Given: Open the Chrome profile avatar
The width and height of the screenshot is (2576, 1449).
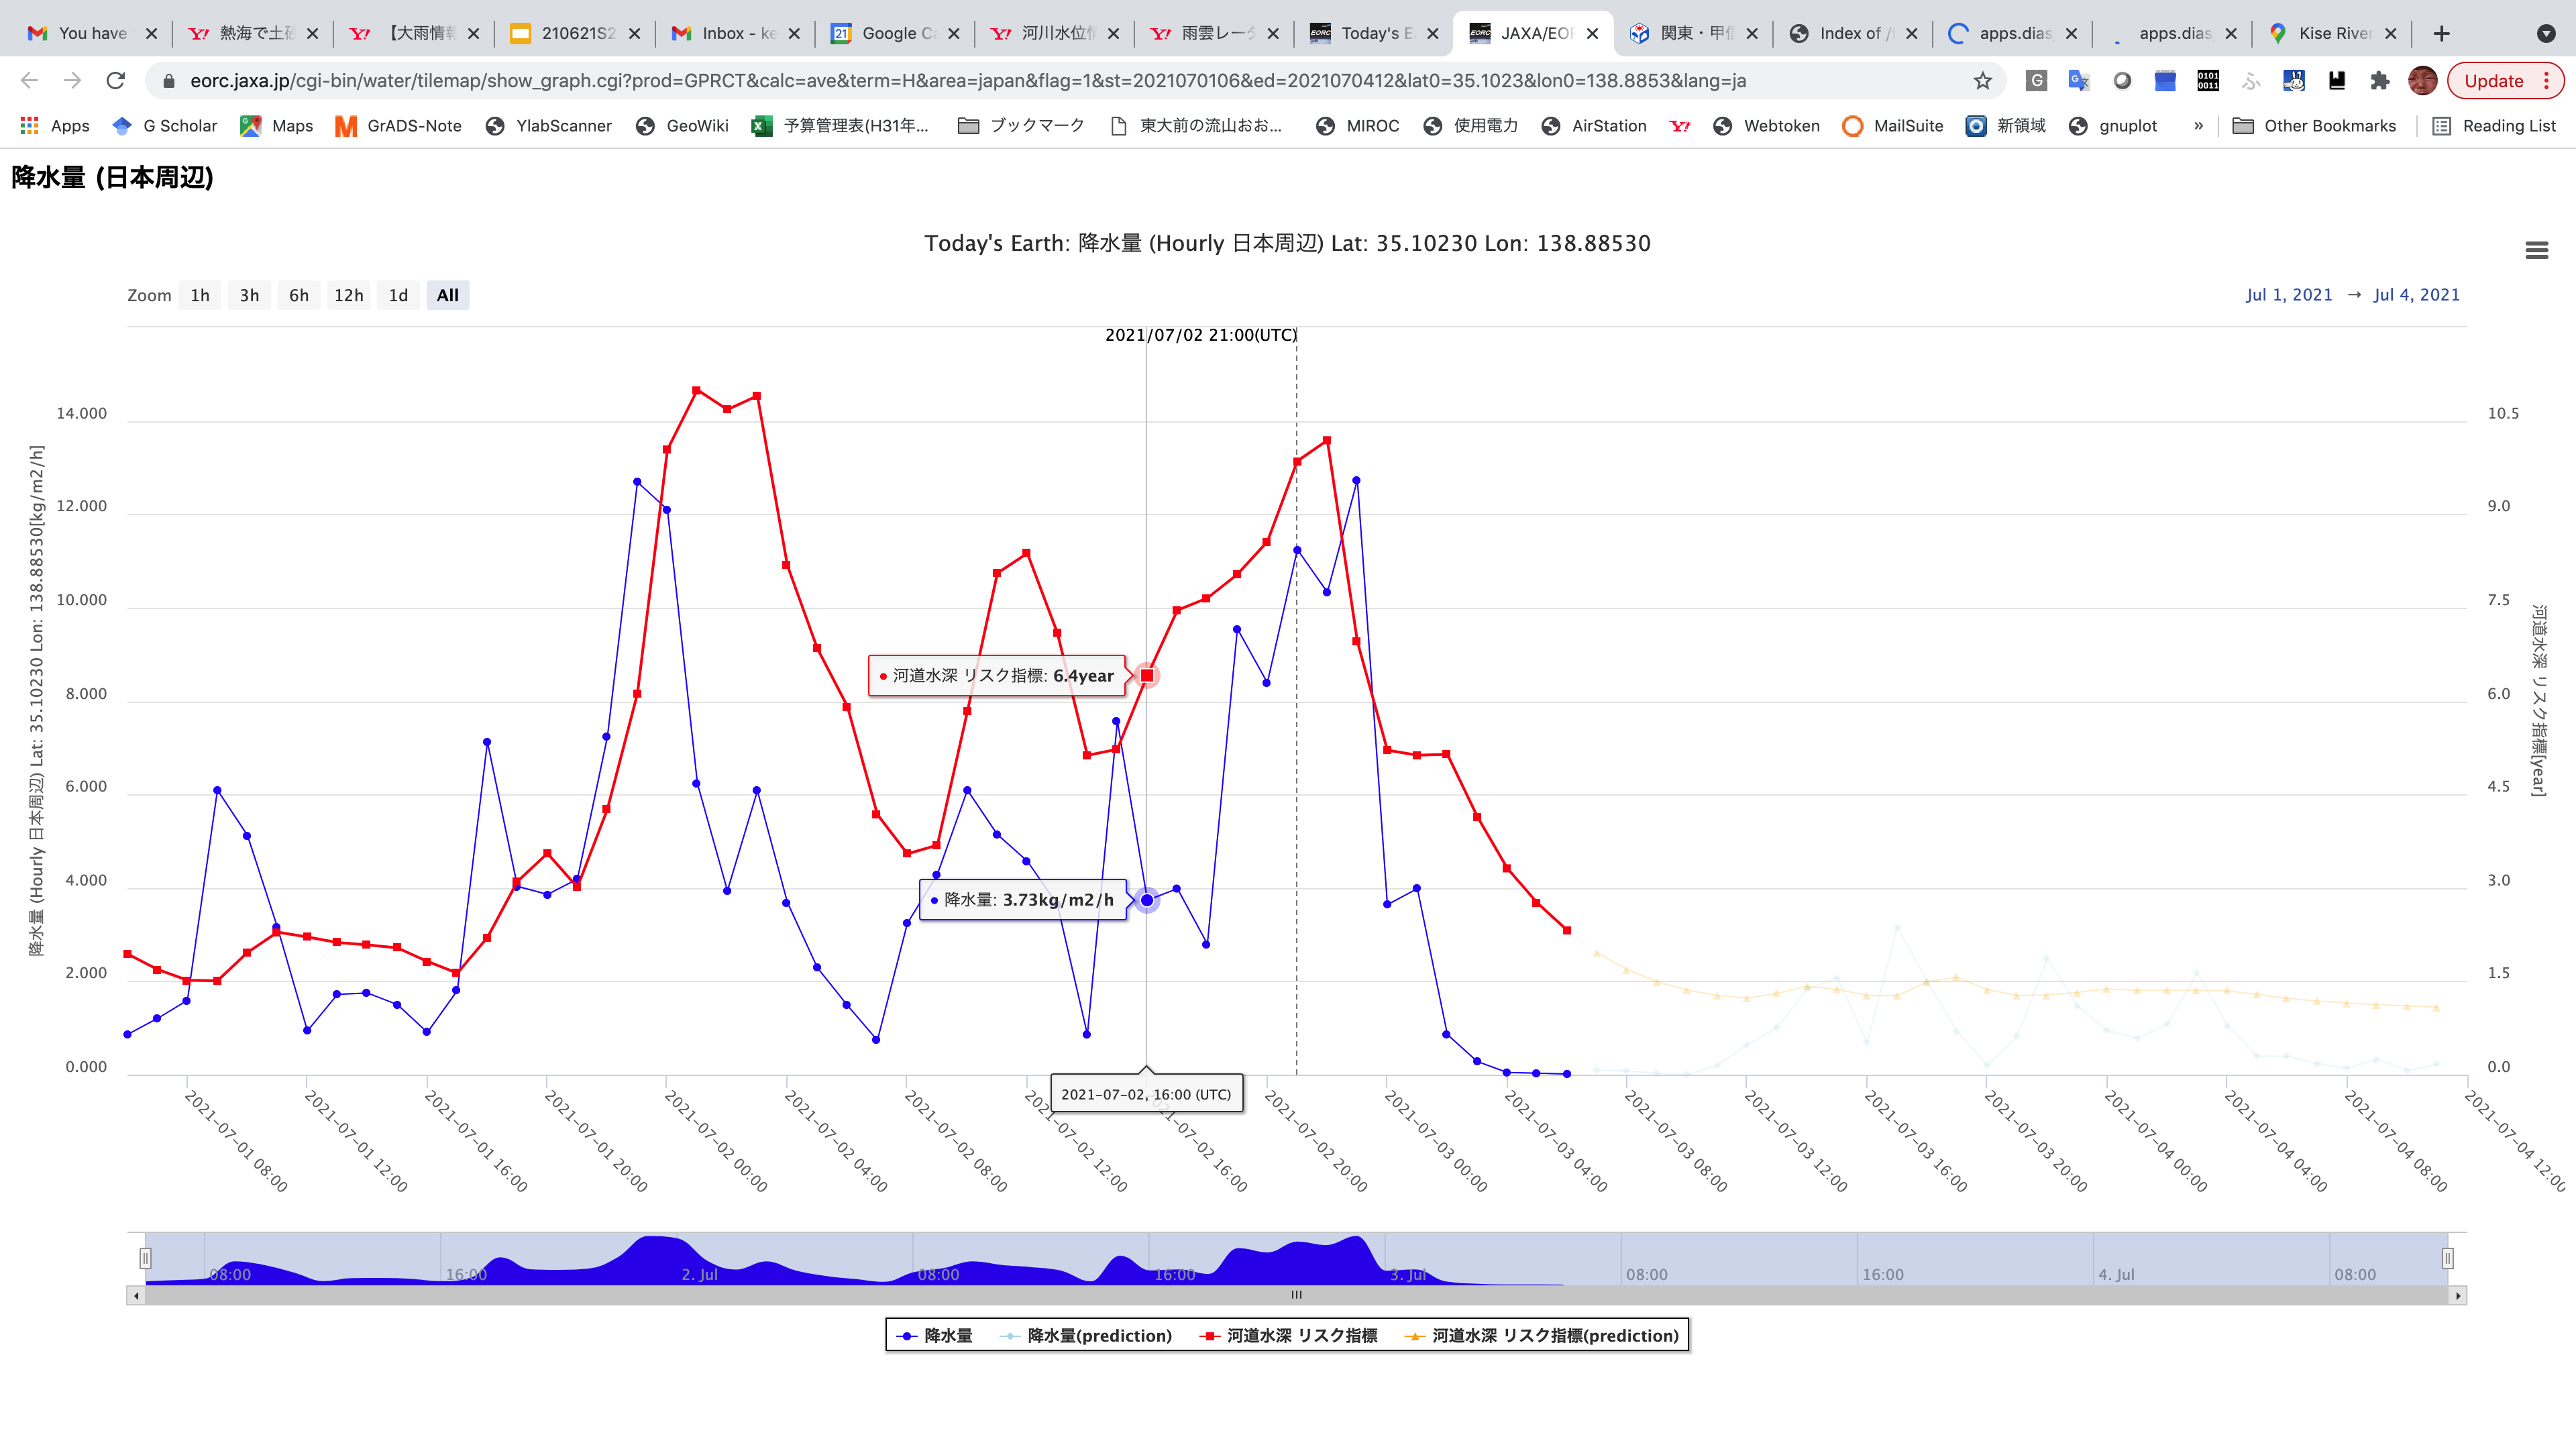Looking at the screenshot, I should click(2422, 81).
